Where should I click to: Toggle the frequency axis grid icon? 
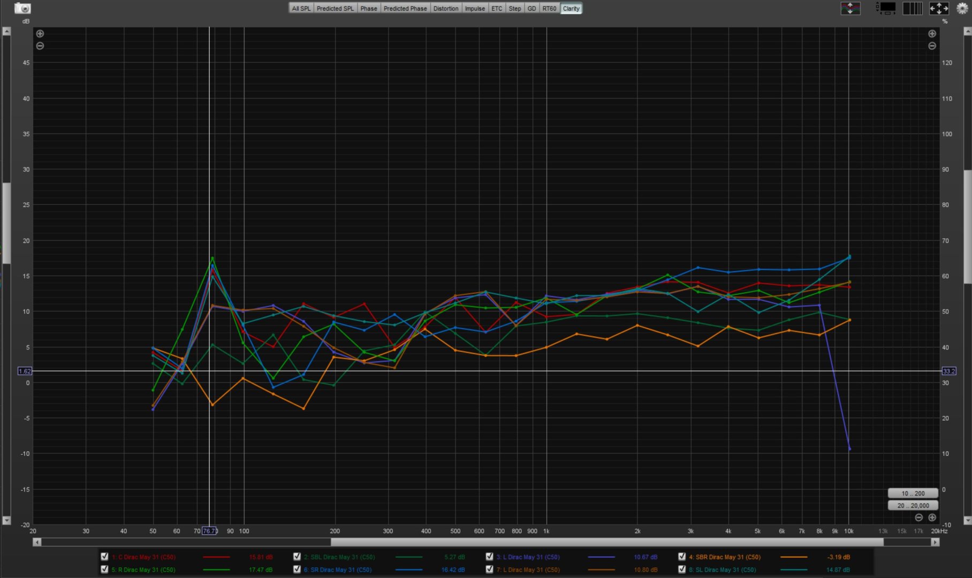pos(912,9)
